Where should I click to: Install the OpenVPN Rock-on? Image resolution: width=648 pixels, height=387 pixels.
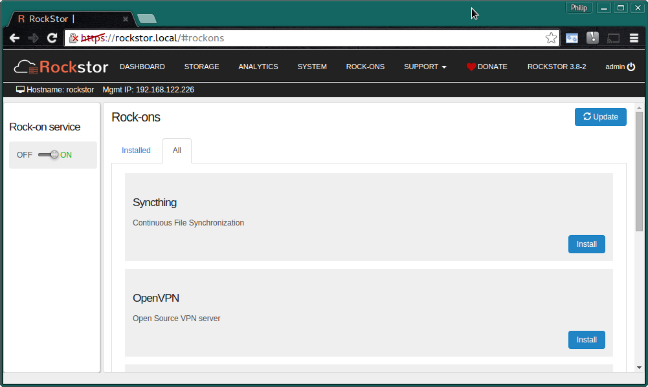point(587,340)
